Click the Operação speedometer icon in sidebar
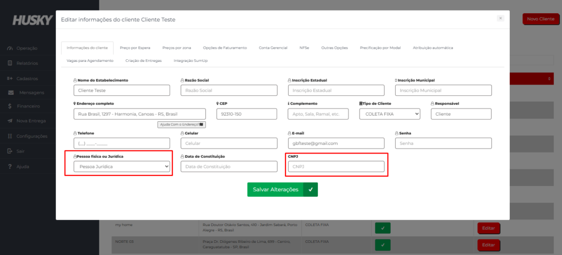Image resolution: width=562 pixels, height=255 pixels. pyautogui.click(x=10, y=48)
